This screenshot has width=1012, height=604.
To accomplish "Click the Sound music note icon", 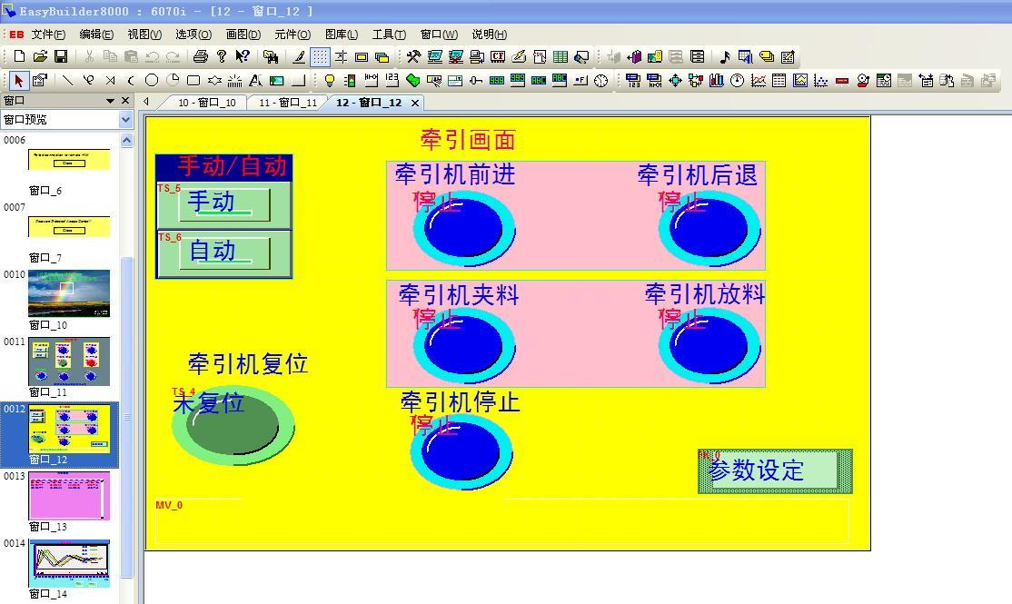I will click(724, 56).
